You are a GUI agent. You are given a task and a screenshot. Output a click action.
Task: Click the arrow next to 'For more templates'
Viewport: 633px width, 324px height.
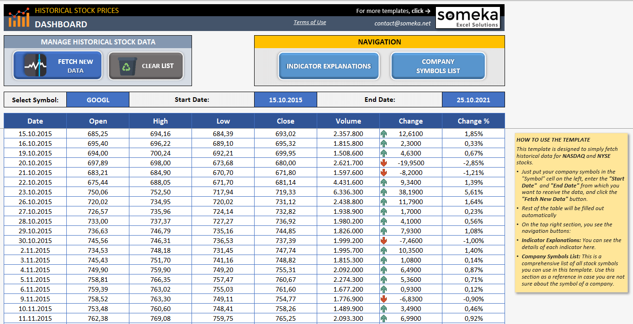[x=429, y=10]
